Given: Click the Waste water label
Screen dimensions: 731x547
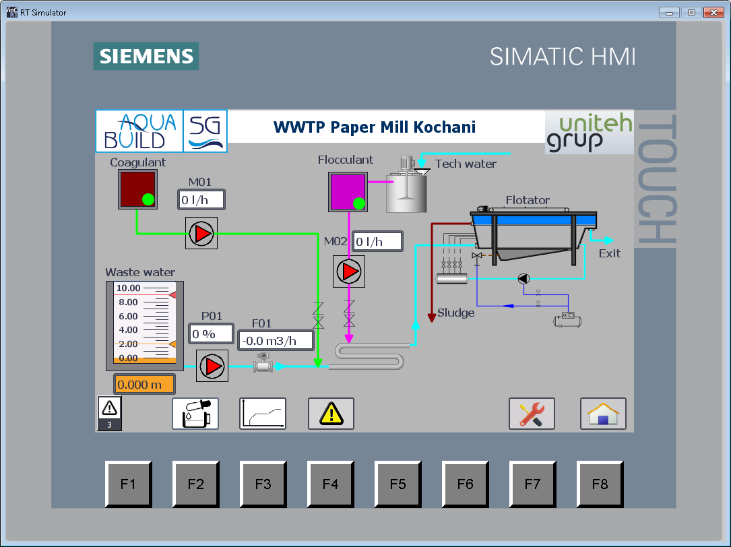Looking at the screenshot, I should 140,272.
